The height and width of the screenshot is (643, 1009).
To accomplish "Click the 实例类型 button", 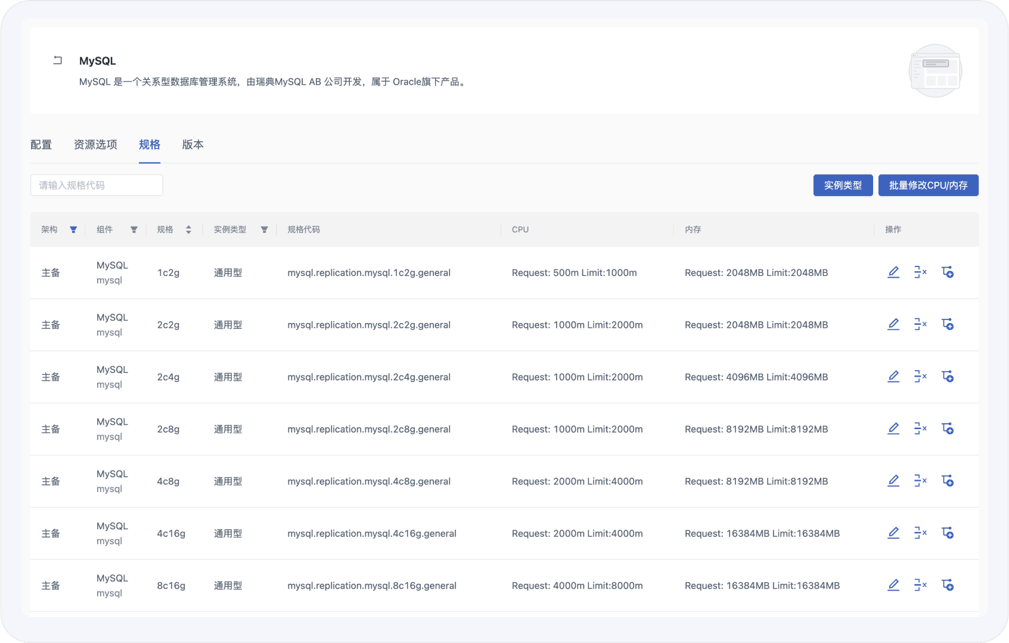I will (x=843, y=185).
